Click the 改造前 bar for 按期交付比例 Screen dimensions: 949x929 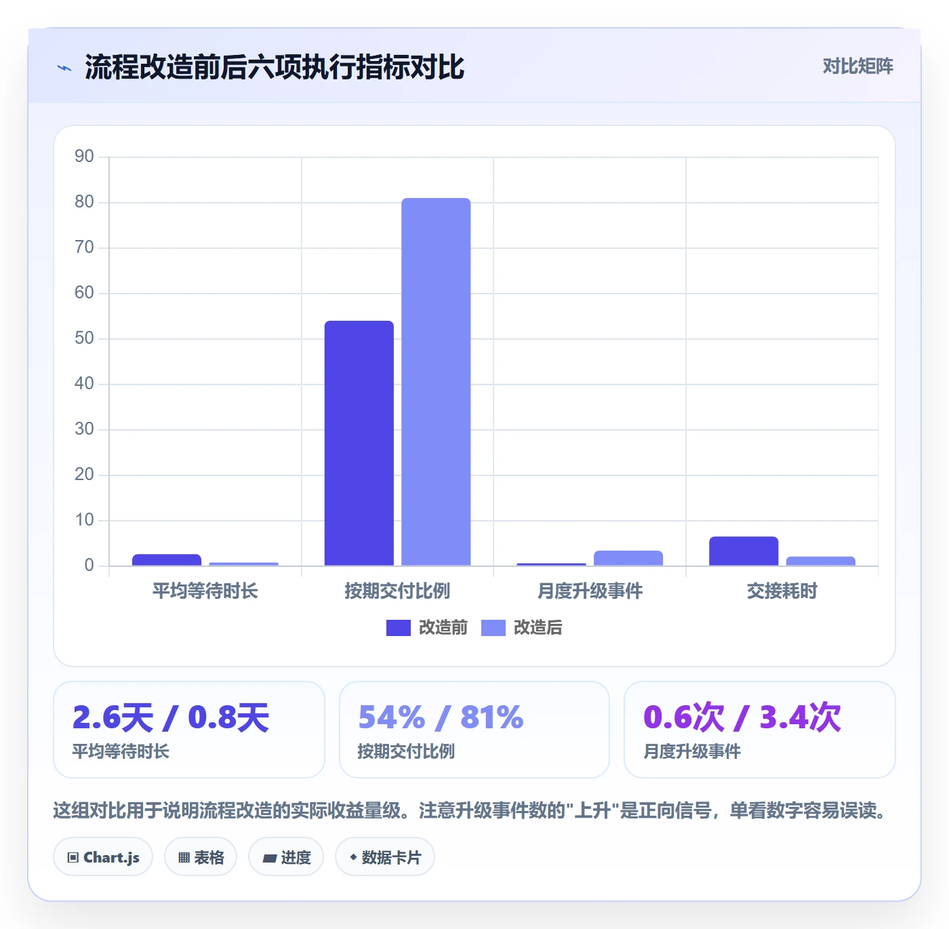(359, 443)
